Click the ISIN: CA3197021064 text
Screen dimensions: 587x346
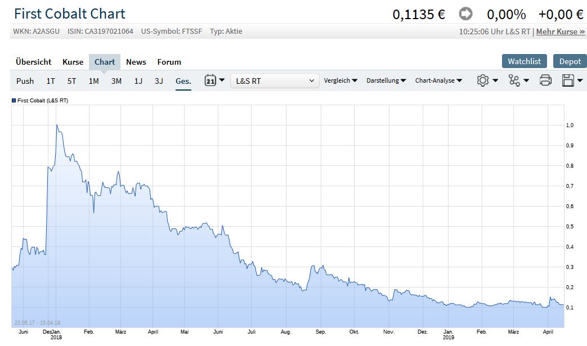click(100, 32)
